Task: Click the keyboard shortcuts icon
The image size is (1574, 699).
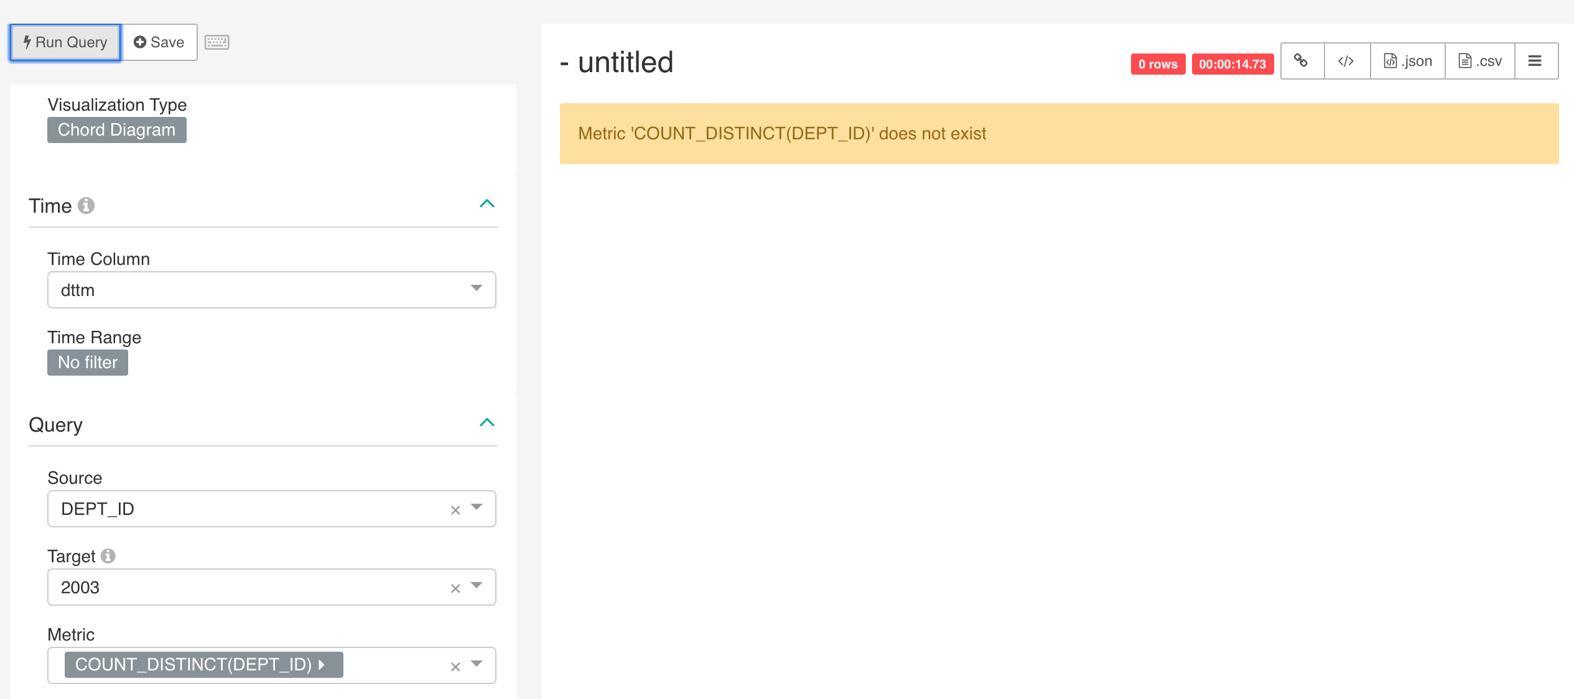Action: point(217,42)
